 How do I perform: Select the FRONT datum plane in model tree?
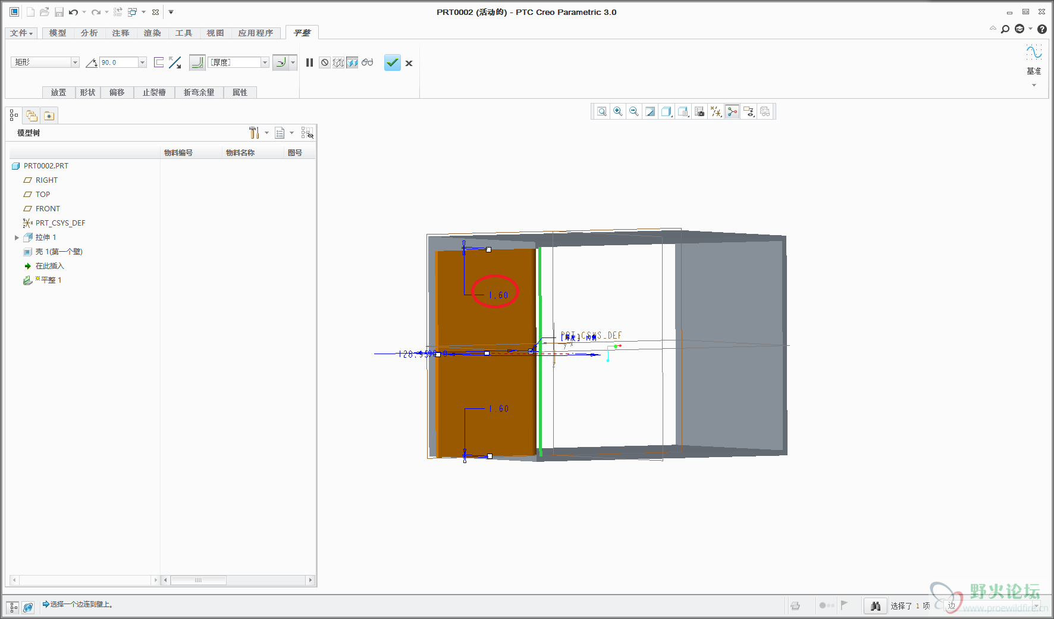point(48,209)
